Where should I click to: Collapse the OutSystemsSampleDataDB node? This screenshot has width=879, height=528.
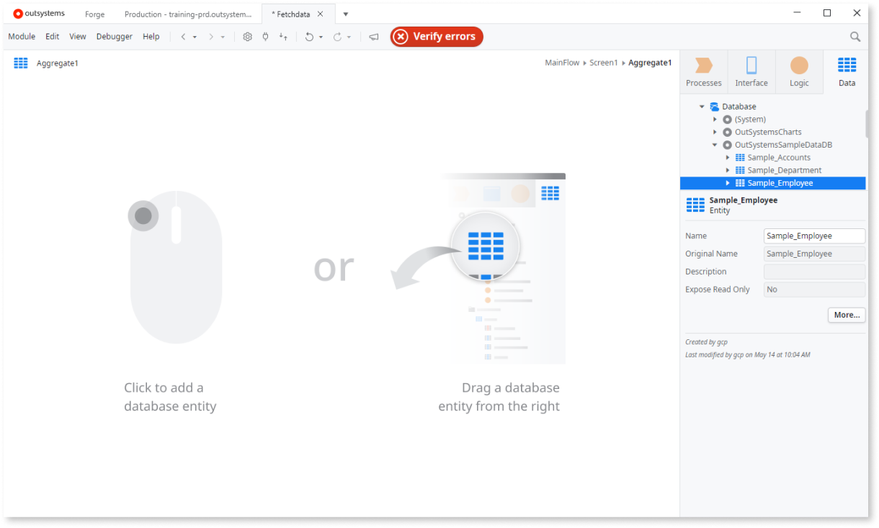pos(715,144)
